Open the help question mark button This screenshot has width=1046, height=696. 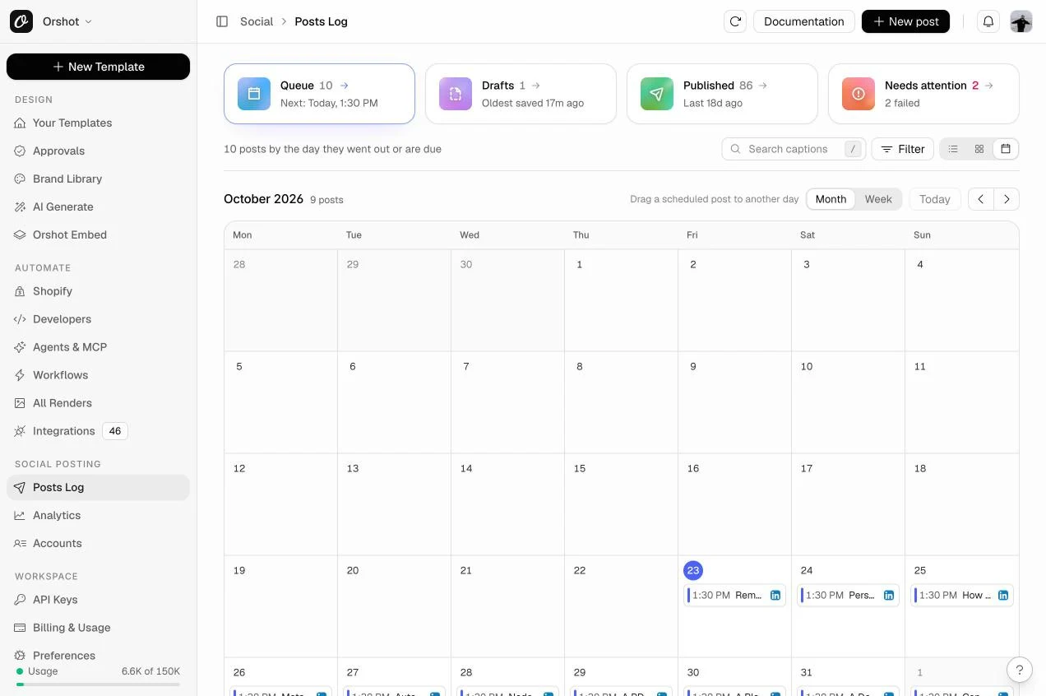click(1020, 670)
